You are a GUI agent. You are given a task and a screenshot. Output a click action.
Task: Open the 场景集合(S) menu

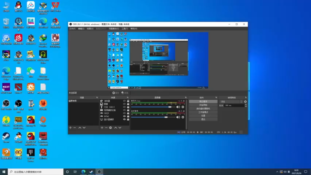point(114,29)
